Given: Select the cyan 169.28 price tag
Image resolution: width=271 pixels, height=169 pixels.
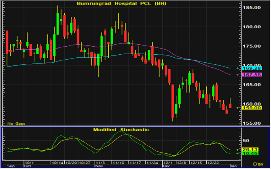Looking at the screenshot, I should point(251,68).
